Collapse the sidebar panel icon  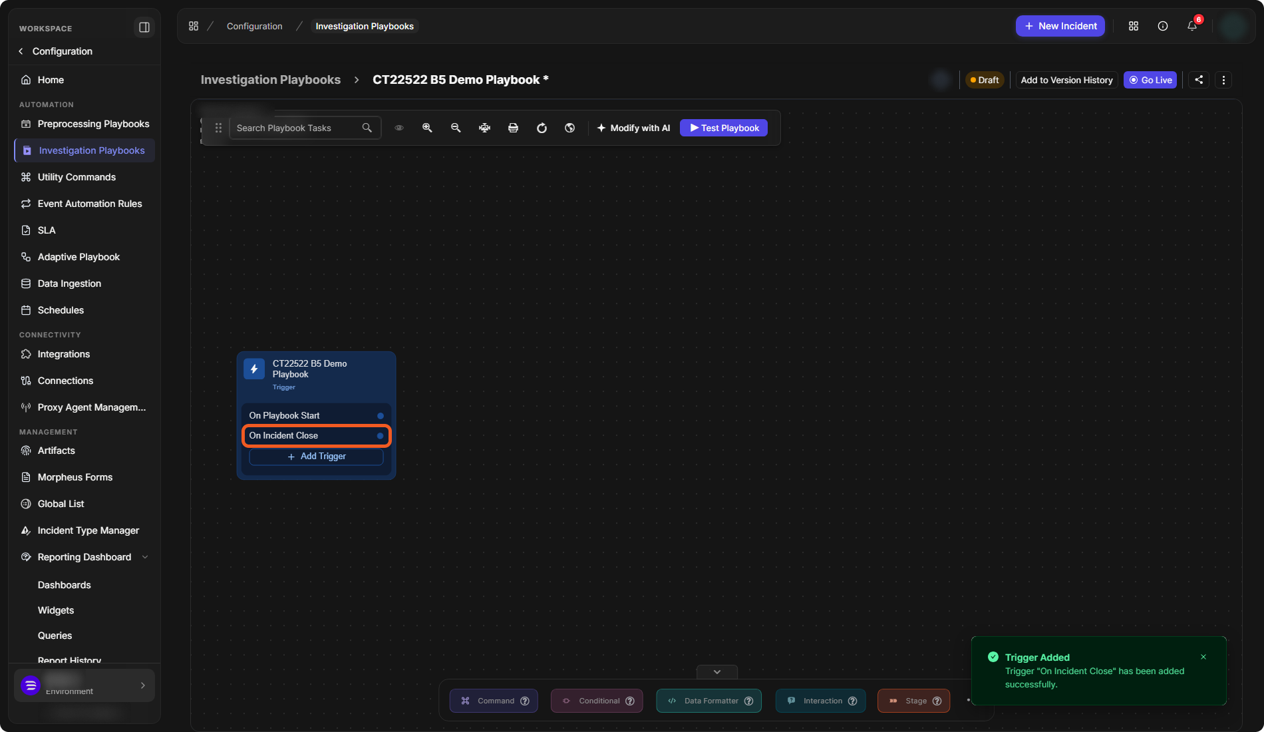click(x=144, y=27)
